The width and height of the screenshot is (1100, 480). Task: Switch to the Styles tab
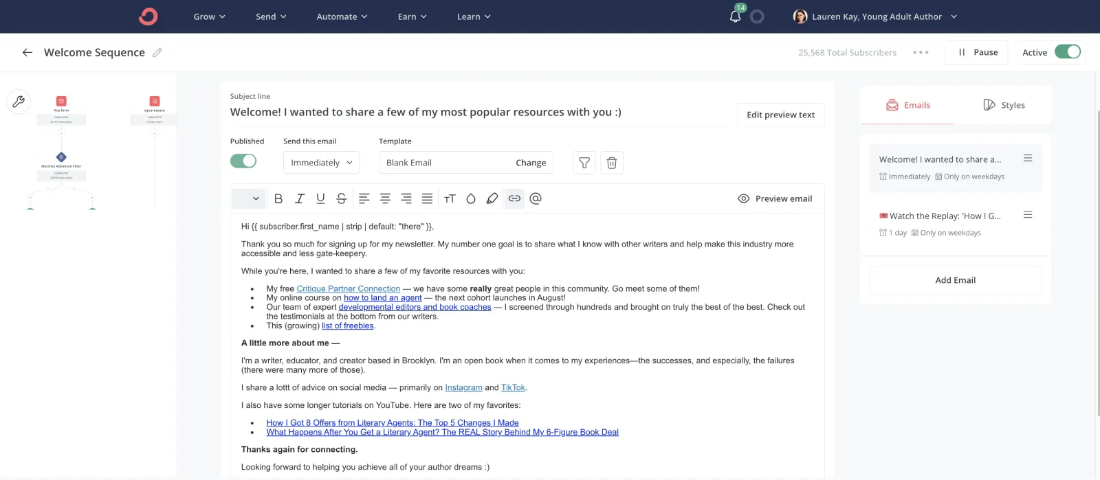pyautogui.click(x=1004, y=105)
